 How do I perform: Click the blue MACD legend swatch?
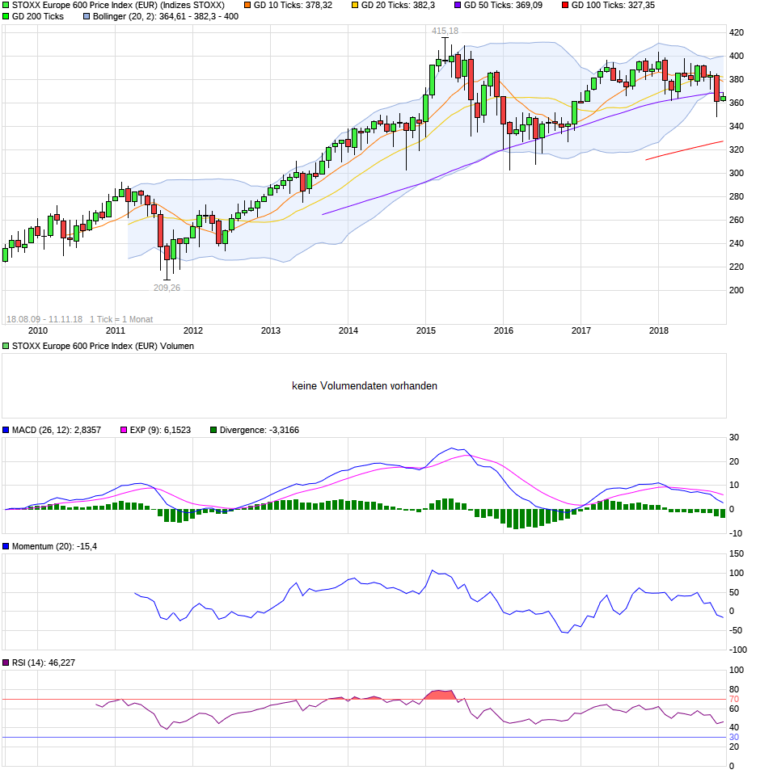point(6,431)
